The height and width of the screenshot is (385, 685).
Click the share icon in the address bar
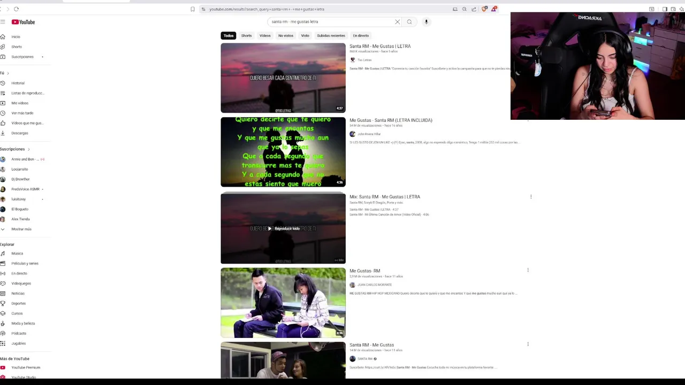[x=474, y=9]
